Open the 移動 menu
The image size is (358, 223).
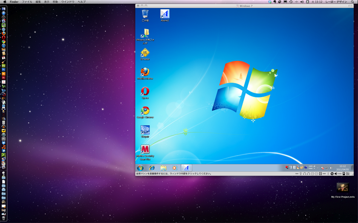click(x=55, y=2)
